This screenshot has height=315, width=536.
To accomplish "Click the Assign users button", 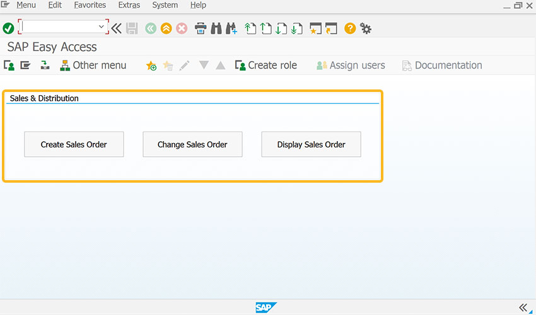I will click(x=351, y=66).
